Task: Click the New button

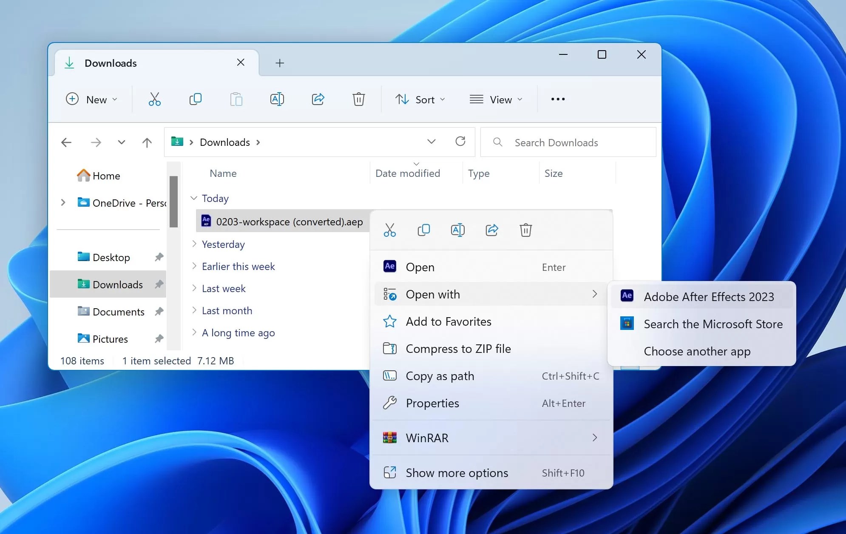Action: point(91,99)
